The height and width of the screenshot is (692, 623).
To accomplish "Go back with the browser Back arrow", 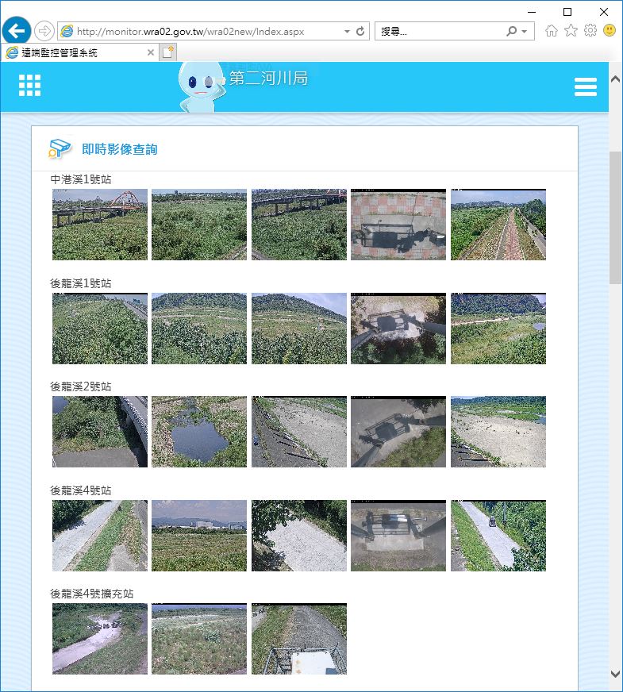I will 17,31.
